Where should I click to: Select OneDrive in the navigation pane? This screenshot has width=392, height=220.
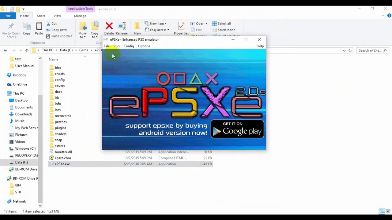20,84
